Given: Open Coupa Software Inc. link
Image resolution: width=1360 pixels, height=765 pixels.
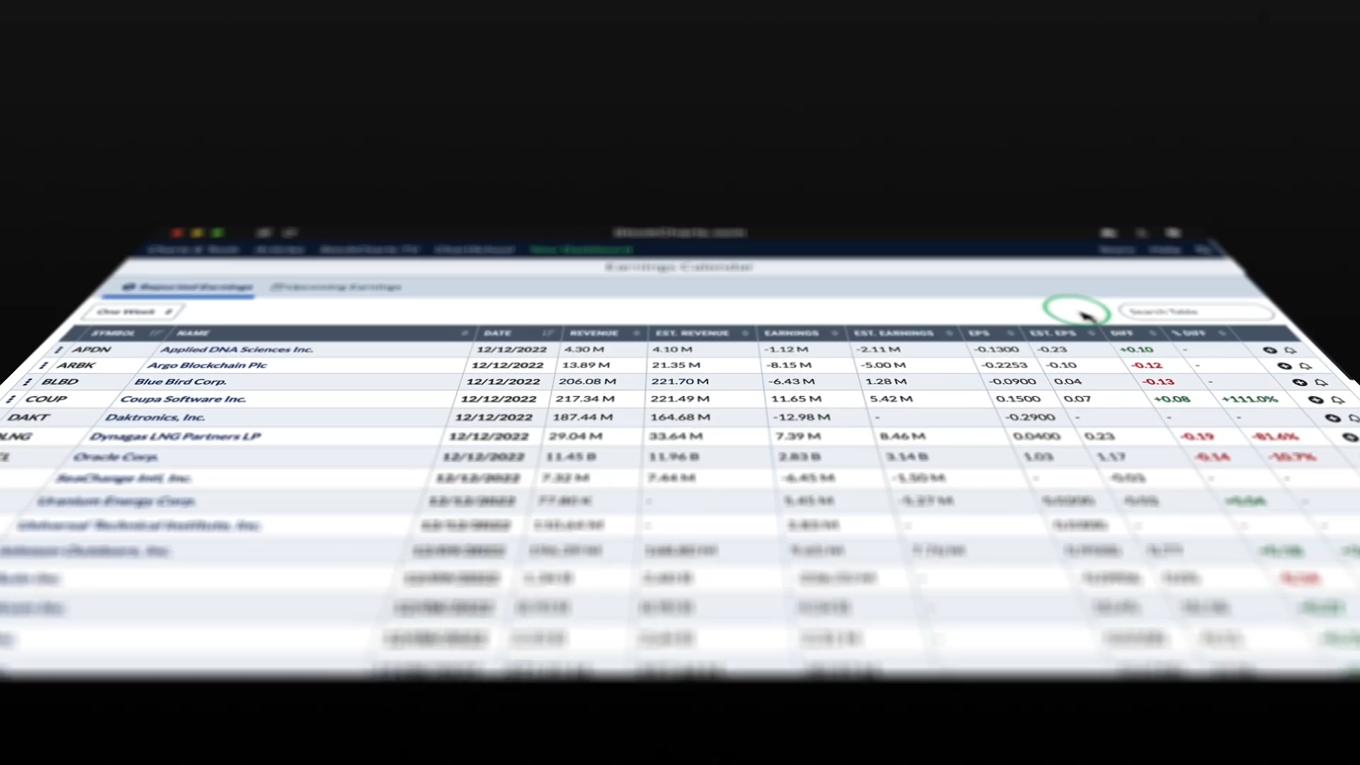Looking at the screenshot, I should point(183,399).
